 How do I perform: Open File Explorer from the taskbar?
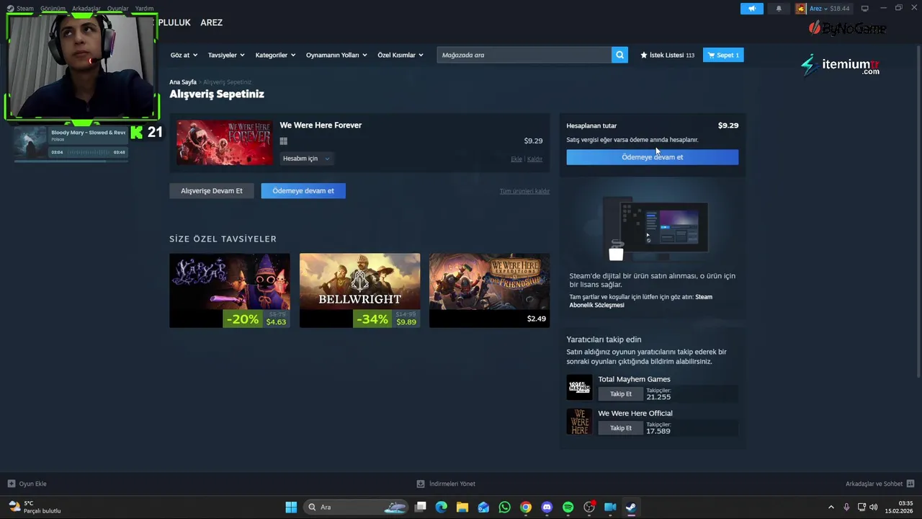pyautogui.click(x=462, y=507)
